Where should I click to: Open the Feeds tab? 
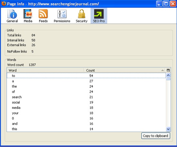click(43, 16)
